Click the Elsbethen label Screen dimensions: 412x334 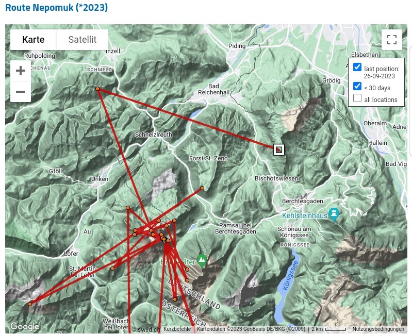click(x=365, y=55)
